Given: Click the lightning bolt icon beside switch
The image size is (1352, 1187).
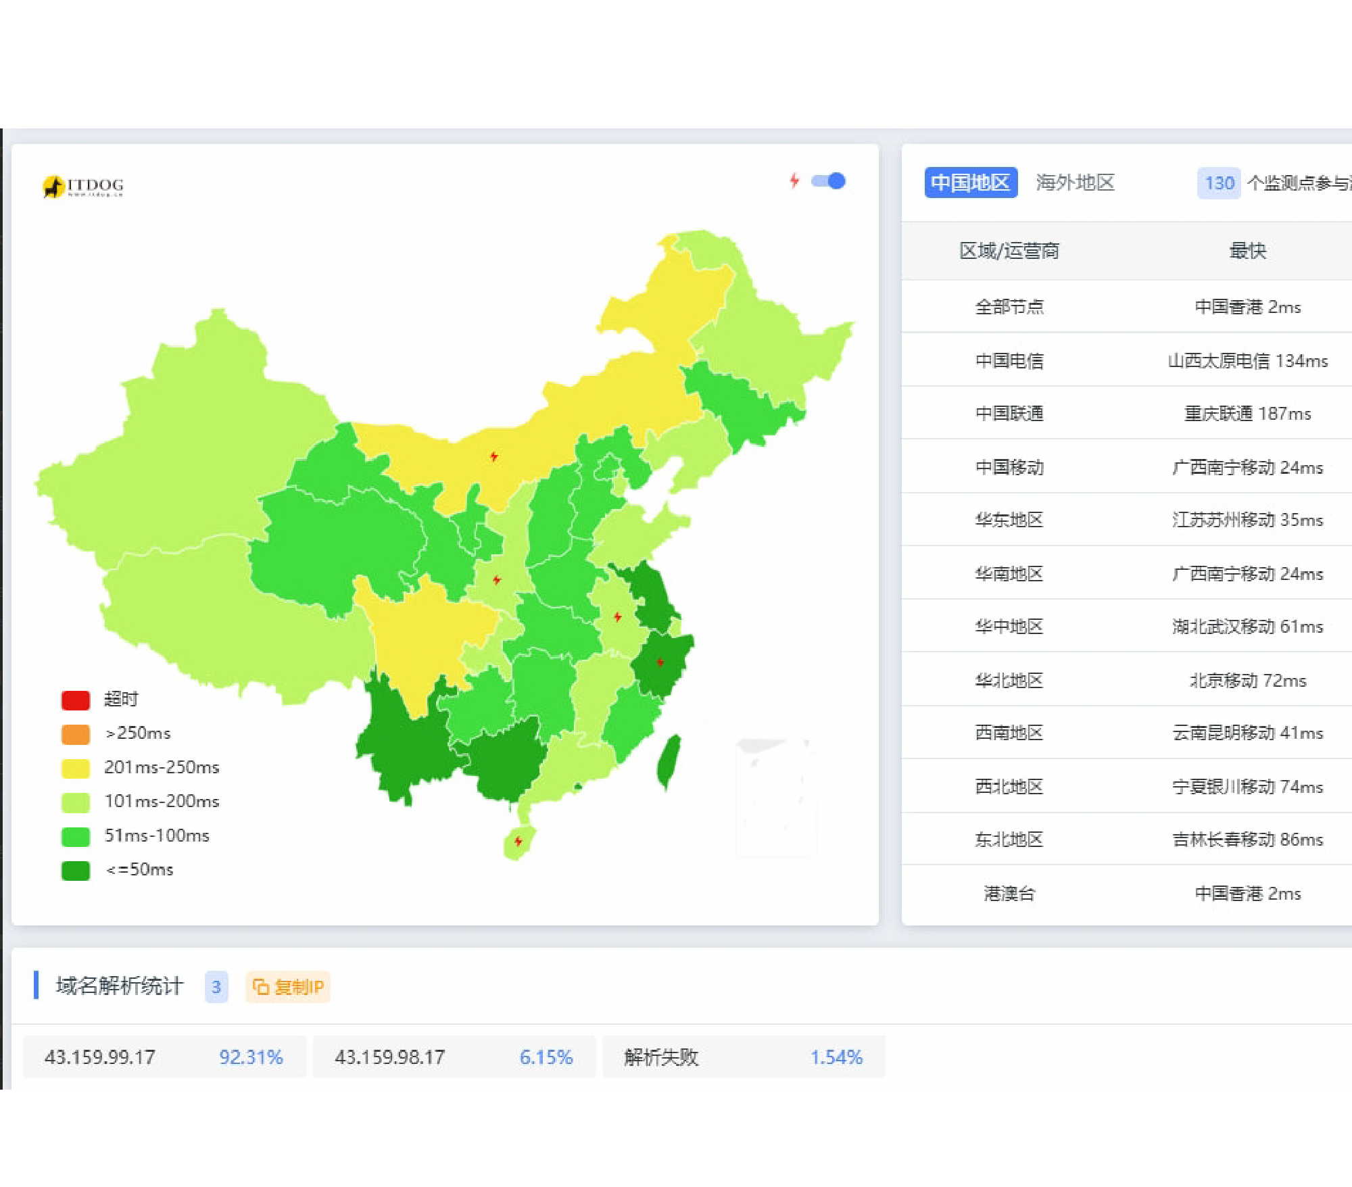Looking at the screenshot, I should coord(795,180).
